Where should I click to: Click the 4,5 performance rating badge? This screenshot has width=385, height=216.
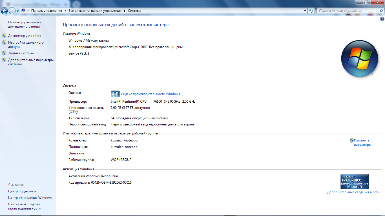pyautogui.click(x=115, y=94)
